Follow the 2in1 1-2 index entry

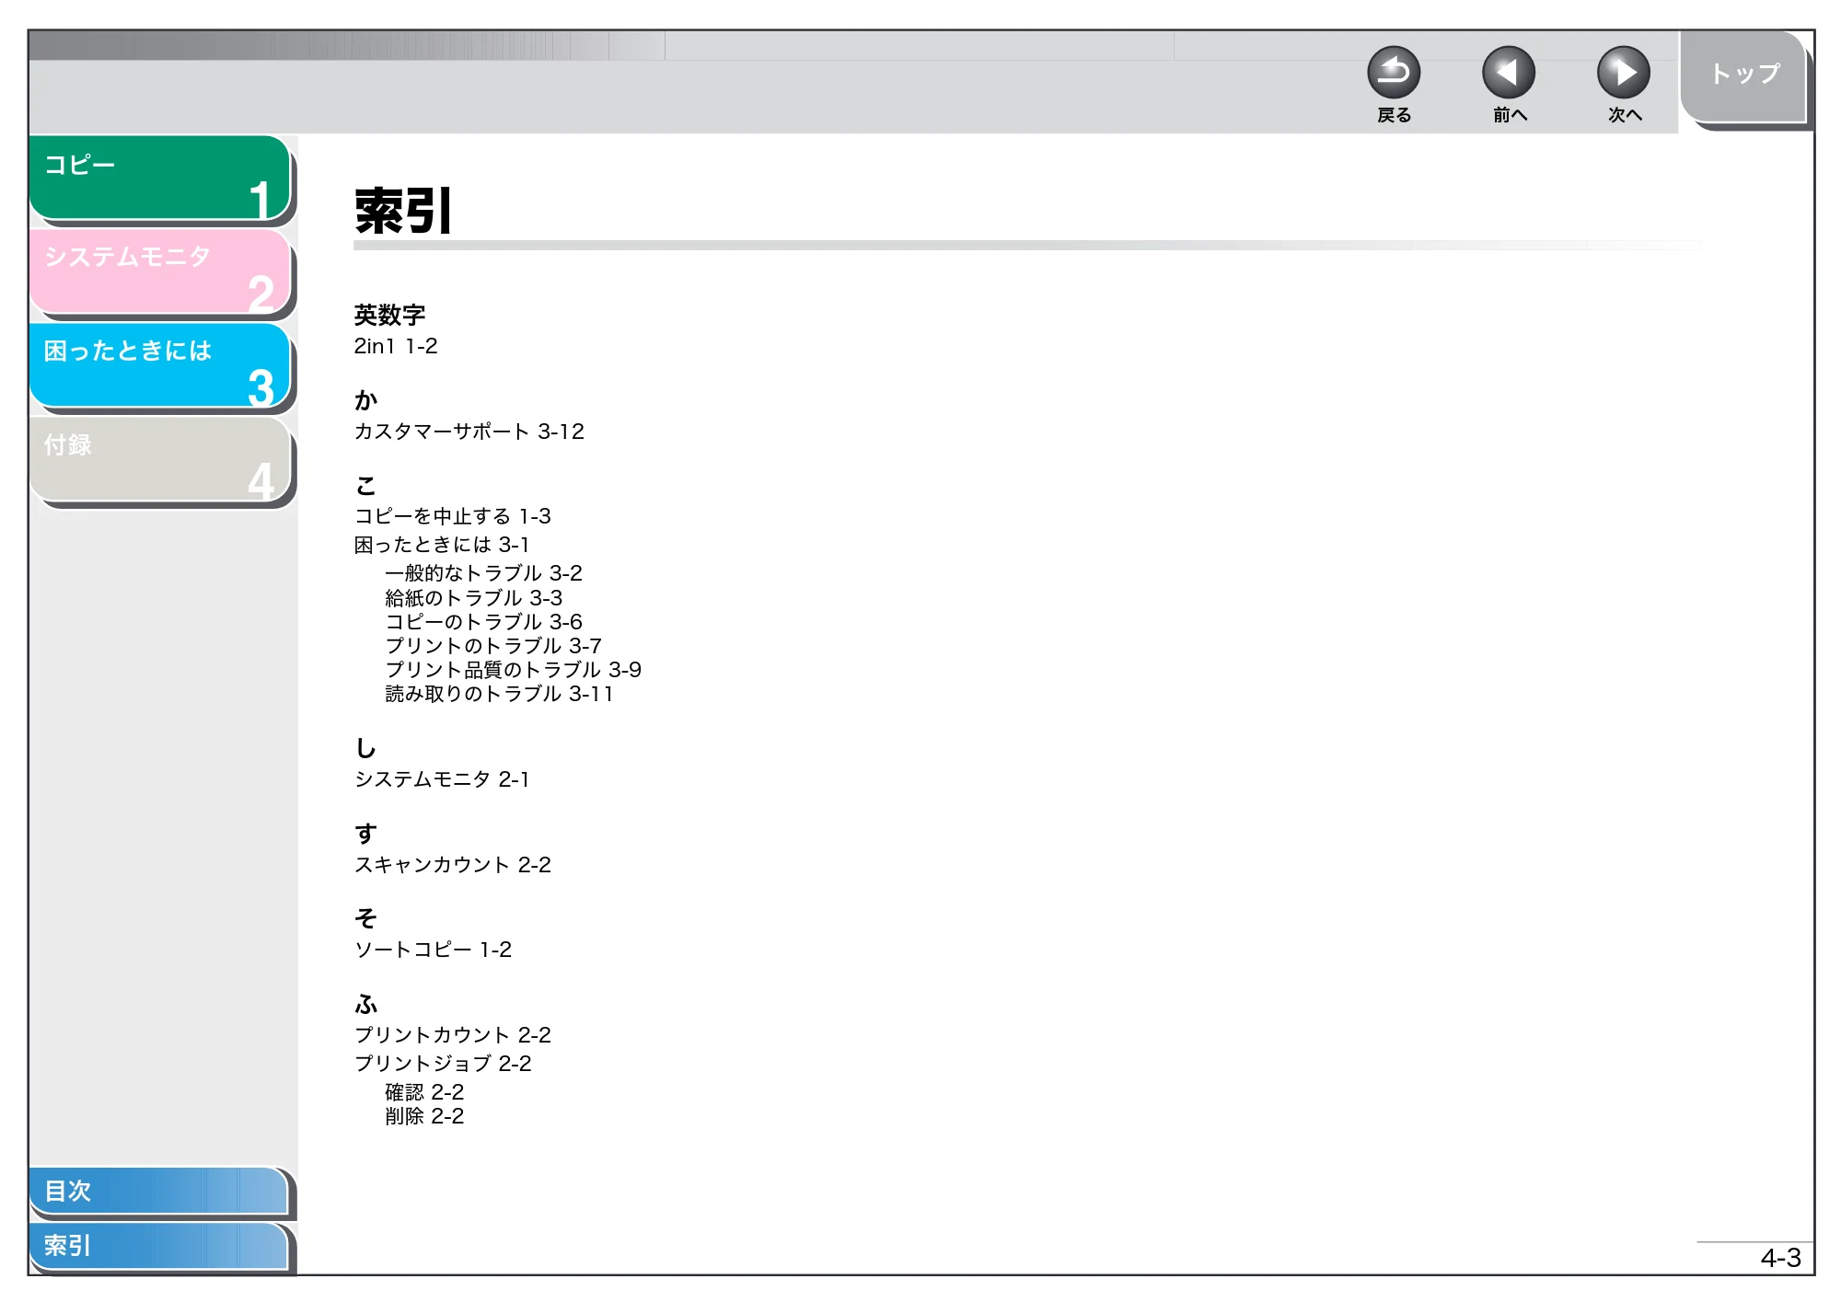(396, 346)
